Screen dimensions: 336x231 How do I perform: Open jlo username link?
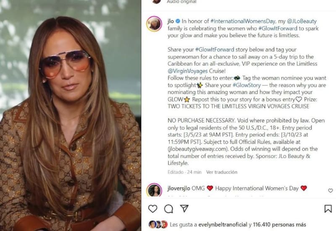(171, 21)
